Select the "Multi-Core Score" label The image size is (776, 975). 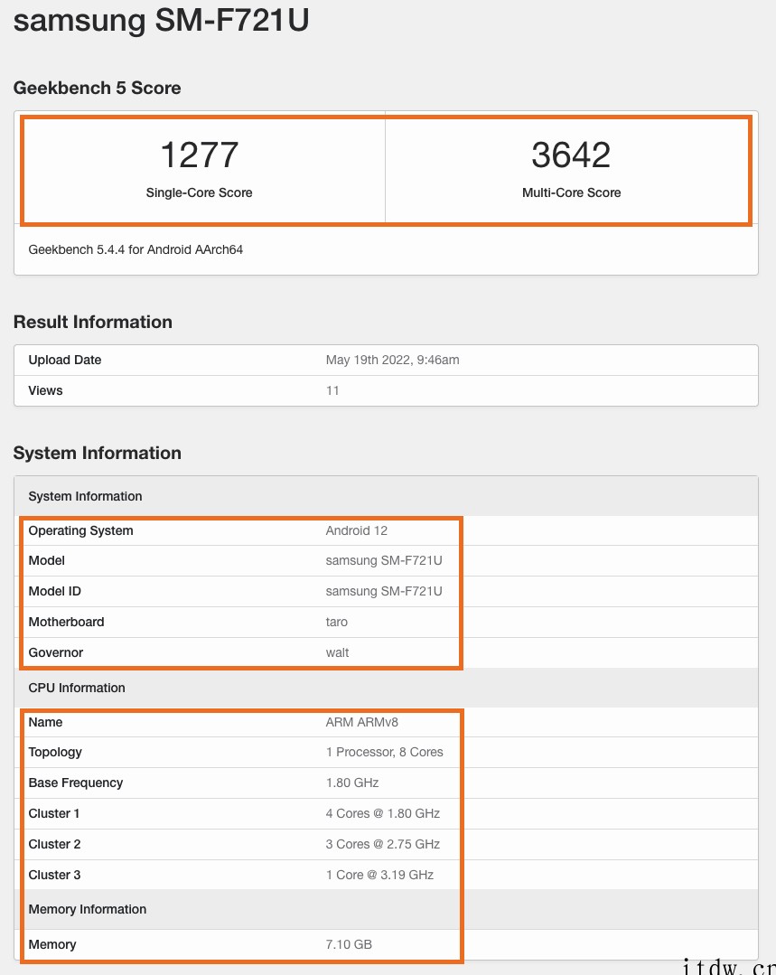[x=572, y=192]
